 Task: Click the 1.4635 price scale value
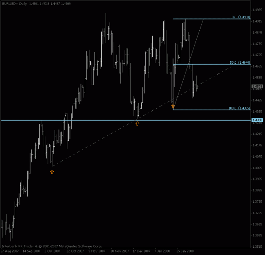(x=257, y=66)
